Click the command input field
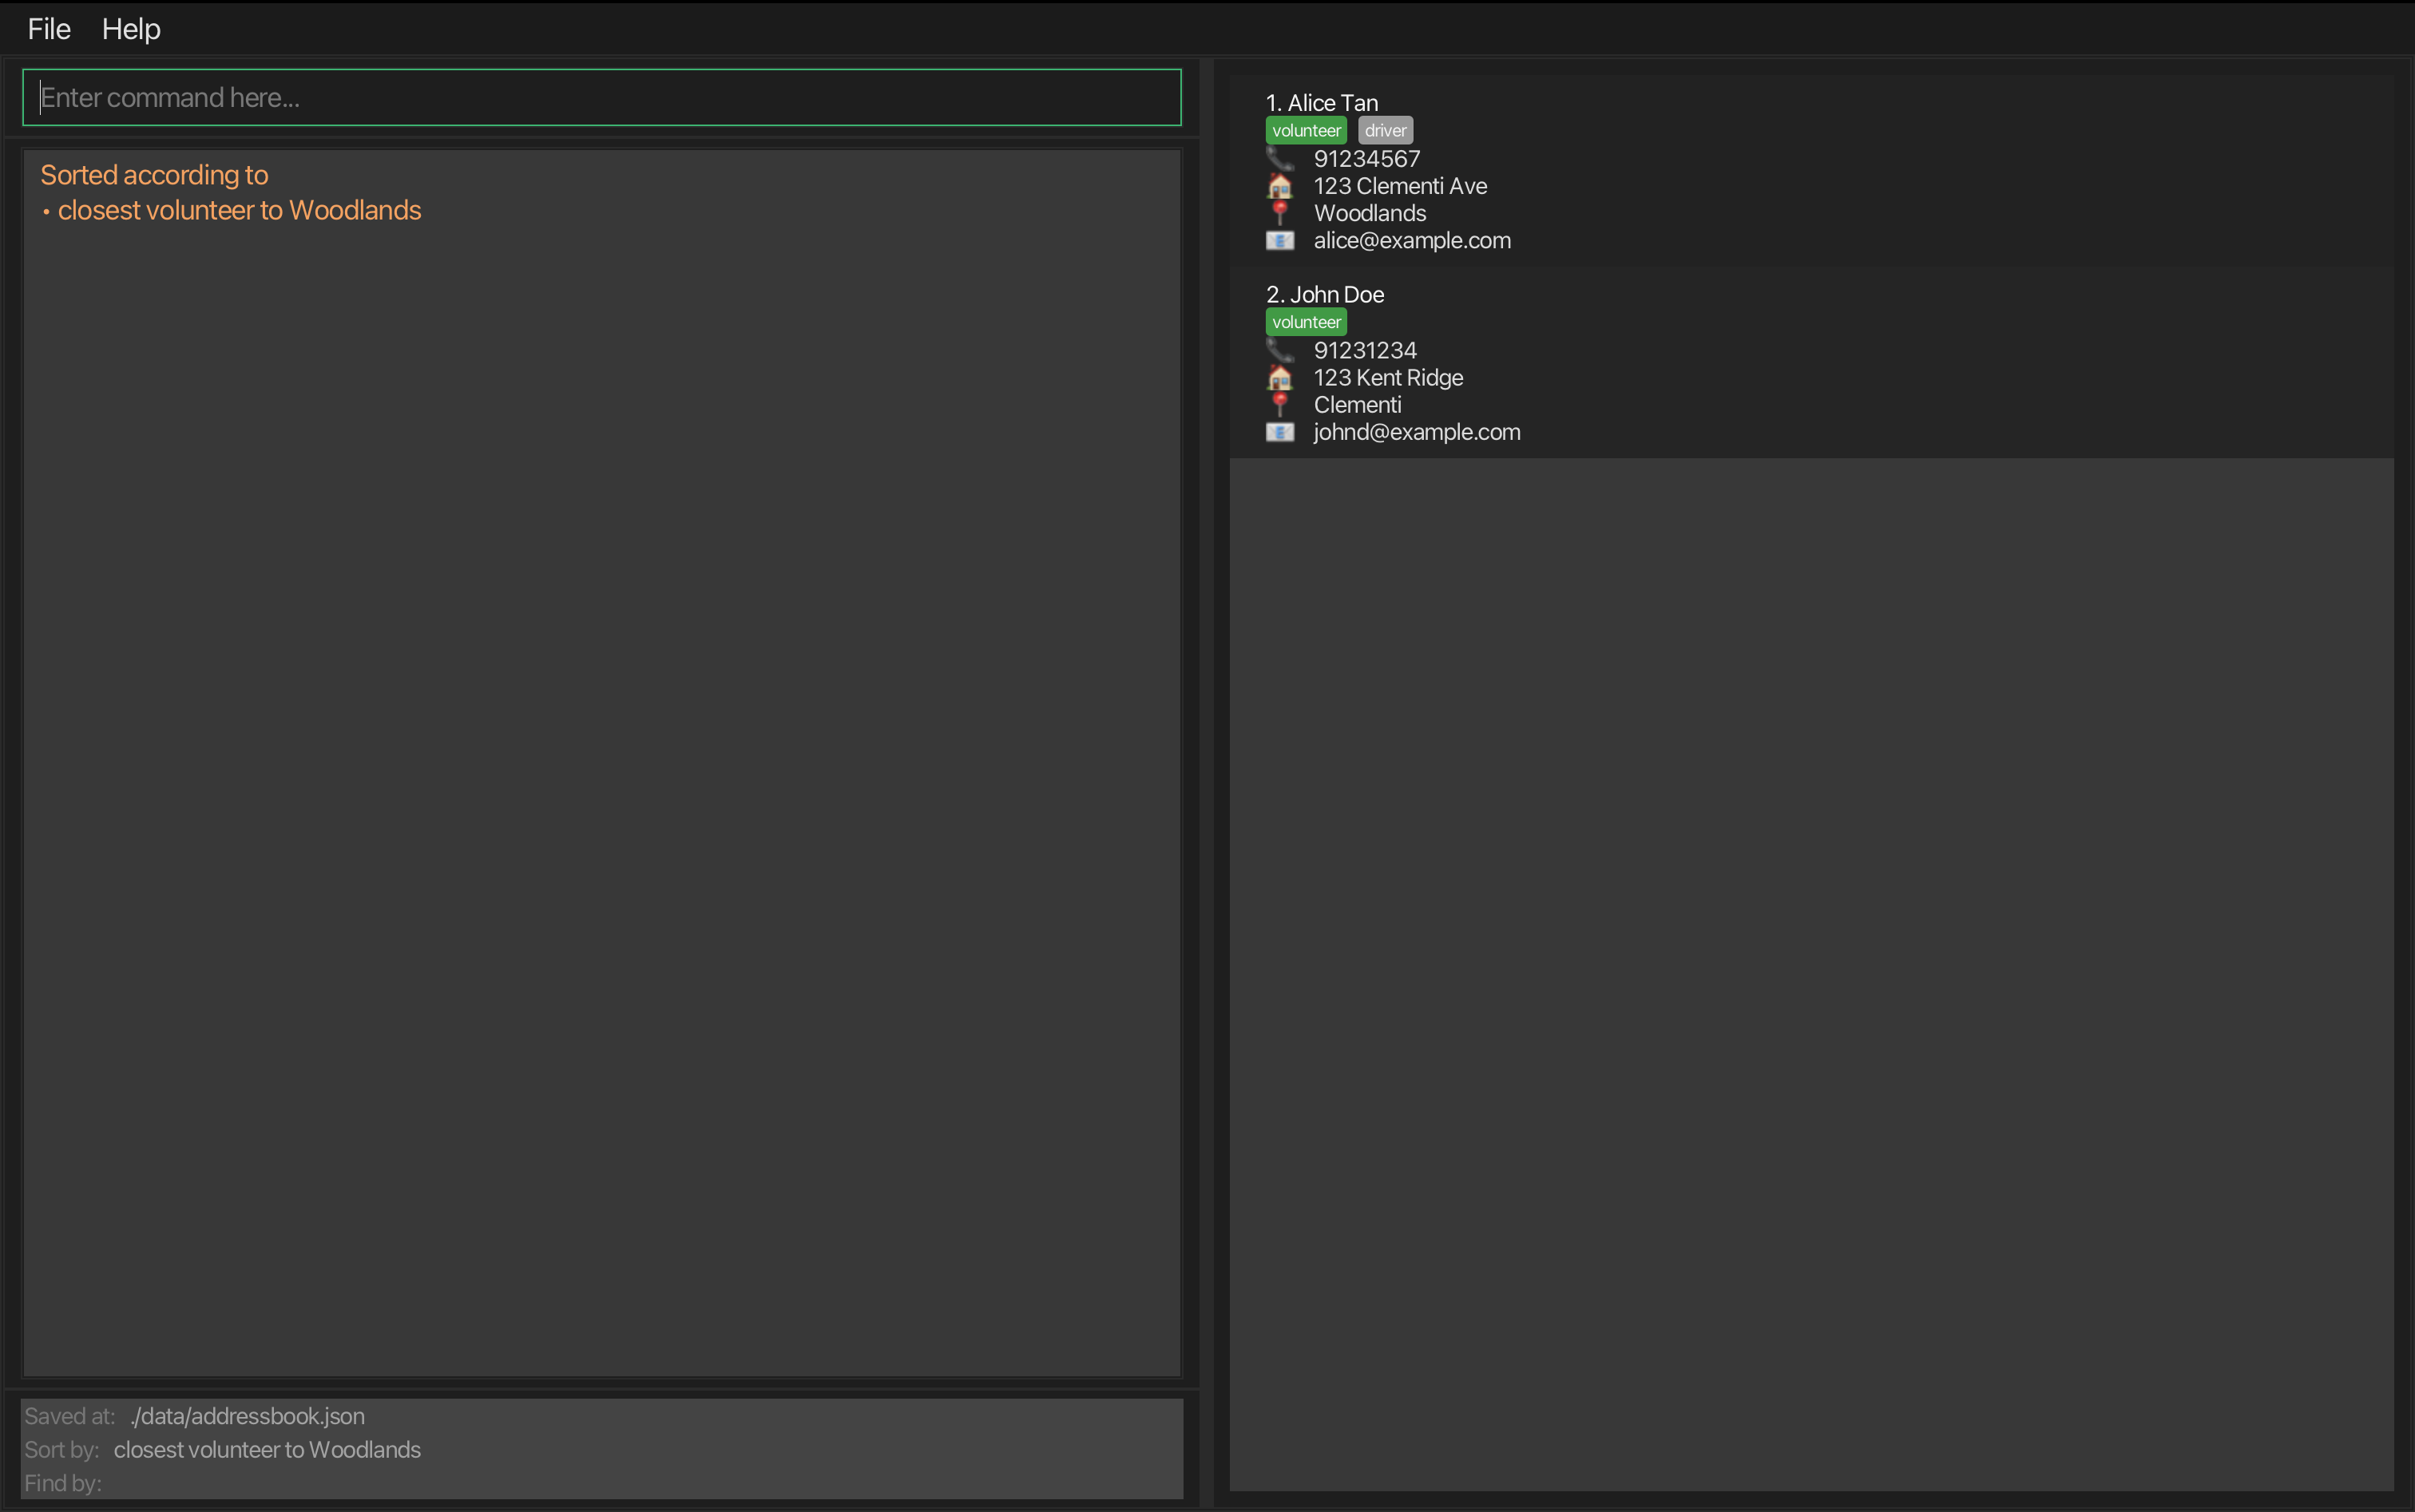Screen dimensions: 2415x1512 601,97
